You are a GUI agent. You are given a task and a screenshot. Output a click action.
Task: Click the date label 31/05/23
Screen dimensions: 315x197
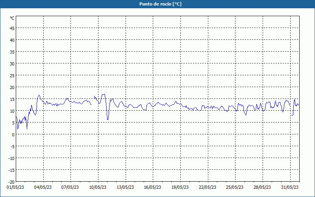(290, 187)
